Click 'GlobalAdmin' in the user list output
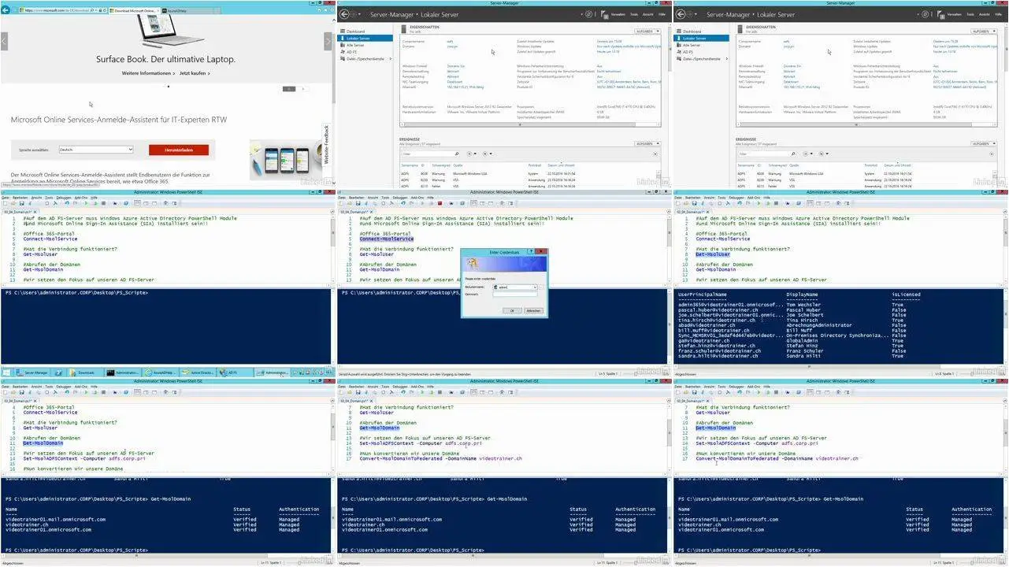This screenshot has height=567, width=1009. click(801, 341)
